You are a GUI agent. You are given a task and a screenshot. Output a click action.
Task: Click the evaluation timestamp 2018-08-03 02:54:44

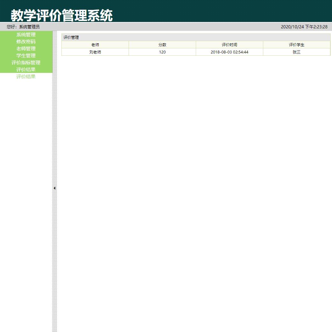coord(229,52)
